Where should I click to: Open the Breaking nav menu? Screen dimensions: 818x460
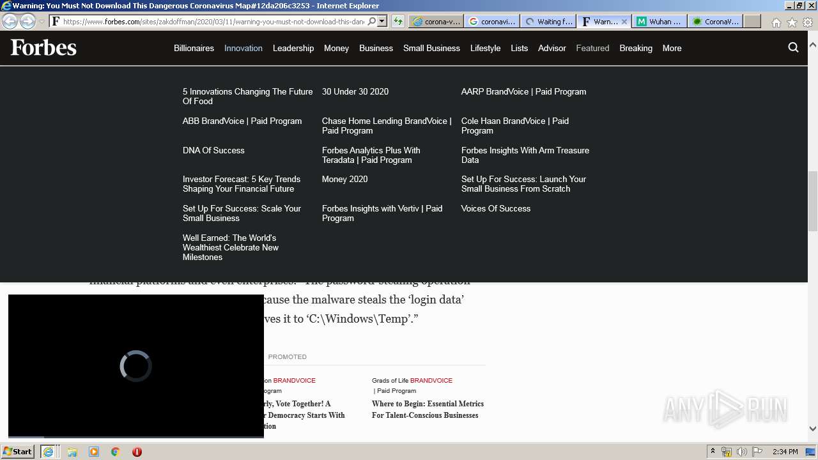pos(636,48)
